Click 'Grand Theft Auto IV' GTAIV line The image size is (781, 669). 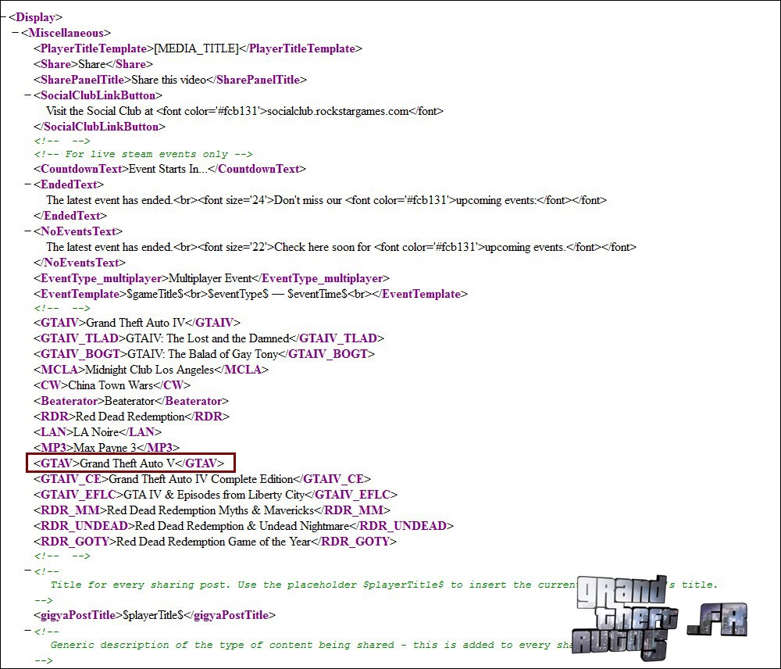point(137,323)
